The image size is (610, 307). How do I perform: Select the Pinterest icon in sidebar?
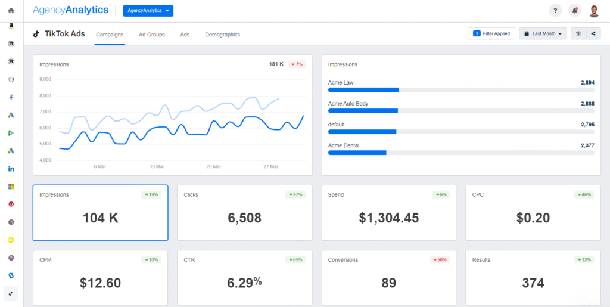pyautogui.click(x=11, y=204)
